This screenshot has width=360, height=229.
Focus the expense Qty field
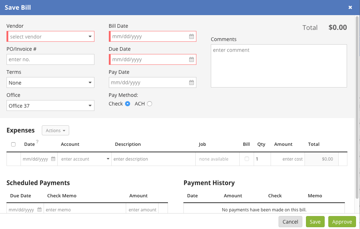point(262,159)
